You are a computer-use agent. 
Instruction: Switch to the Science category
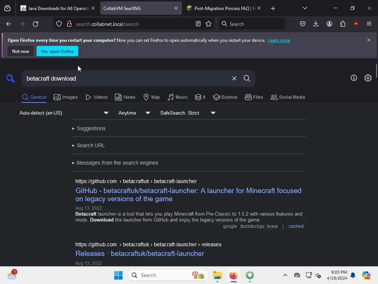225,97
